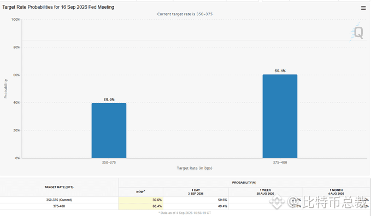
Task: Click the Binance logo in the watermark
Action: point(277,202)
